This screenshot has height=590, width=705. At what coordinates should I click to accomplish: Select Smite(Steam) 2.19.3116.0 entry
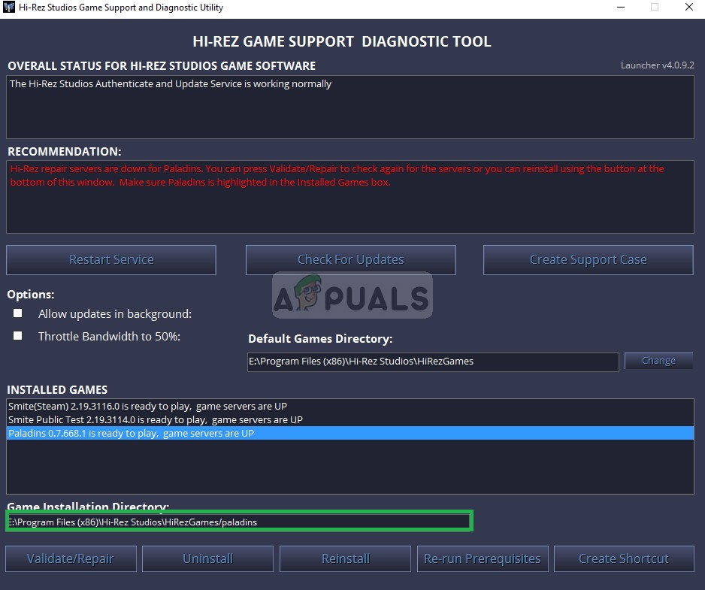pyautogui.click(x=349, y=406)
